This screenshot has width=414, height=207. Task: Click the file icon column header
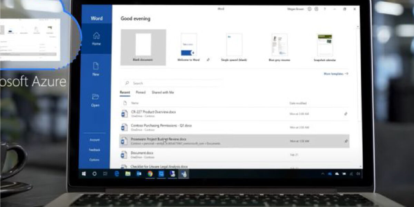point(125,103)
